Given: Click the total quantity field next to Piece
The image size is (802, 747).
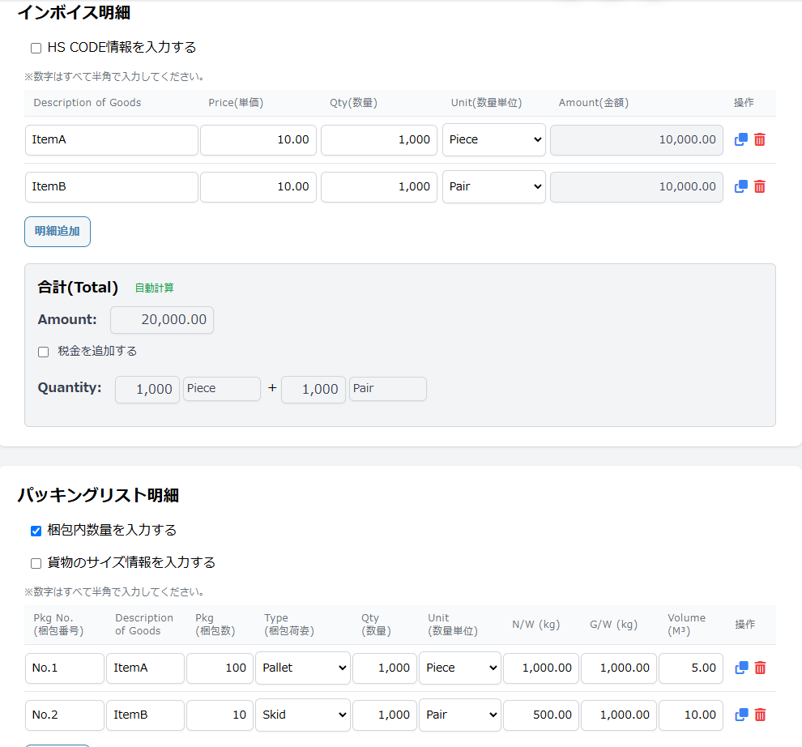Looking at the screenshot, I should click(147, 390).
